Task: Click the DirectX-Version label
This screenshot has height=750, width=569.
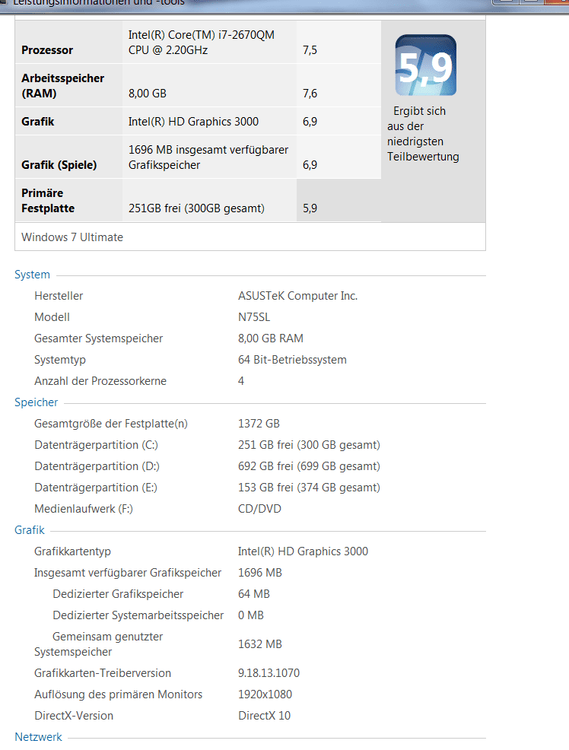Action: click(x=74, y=716)
